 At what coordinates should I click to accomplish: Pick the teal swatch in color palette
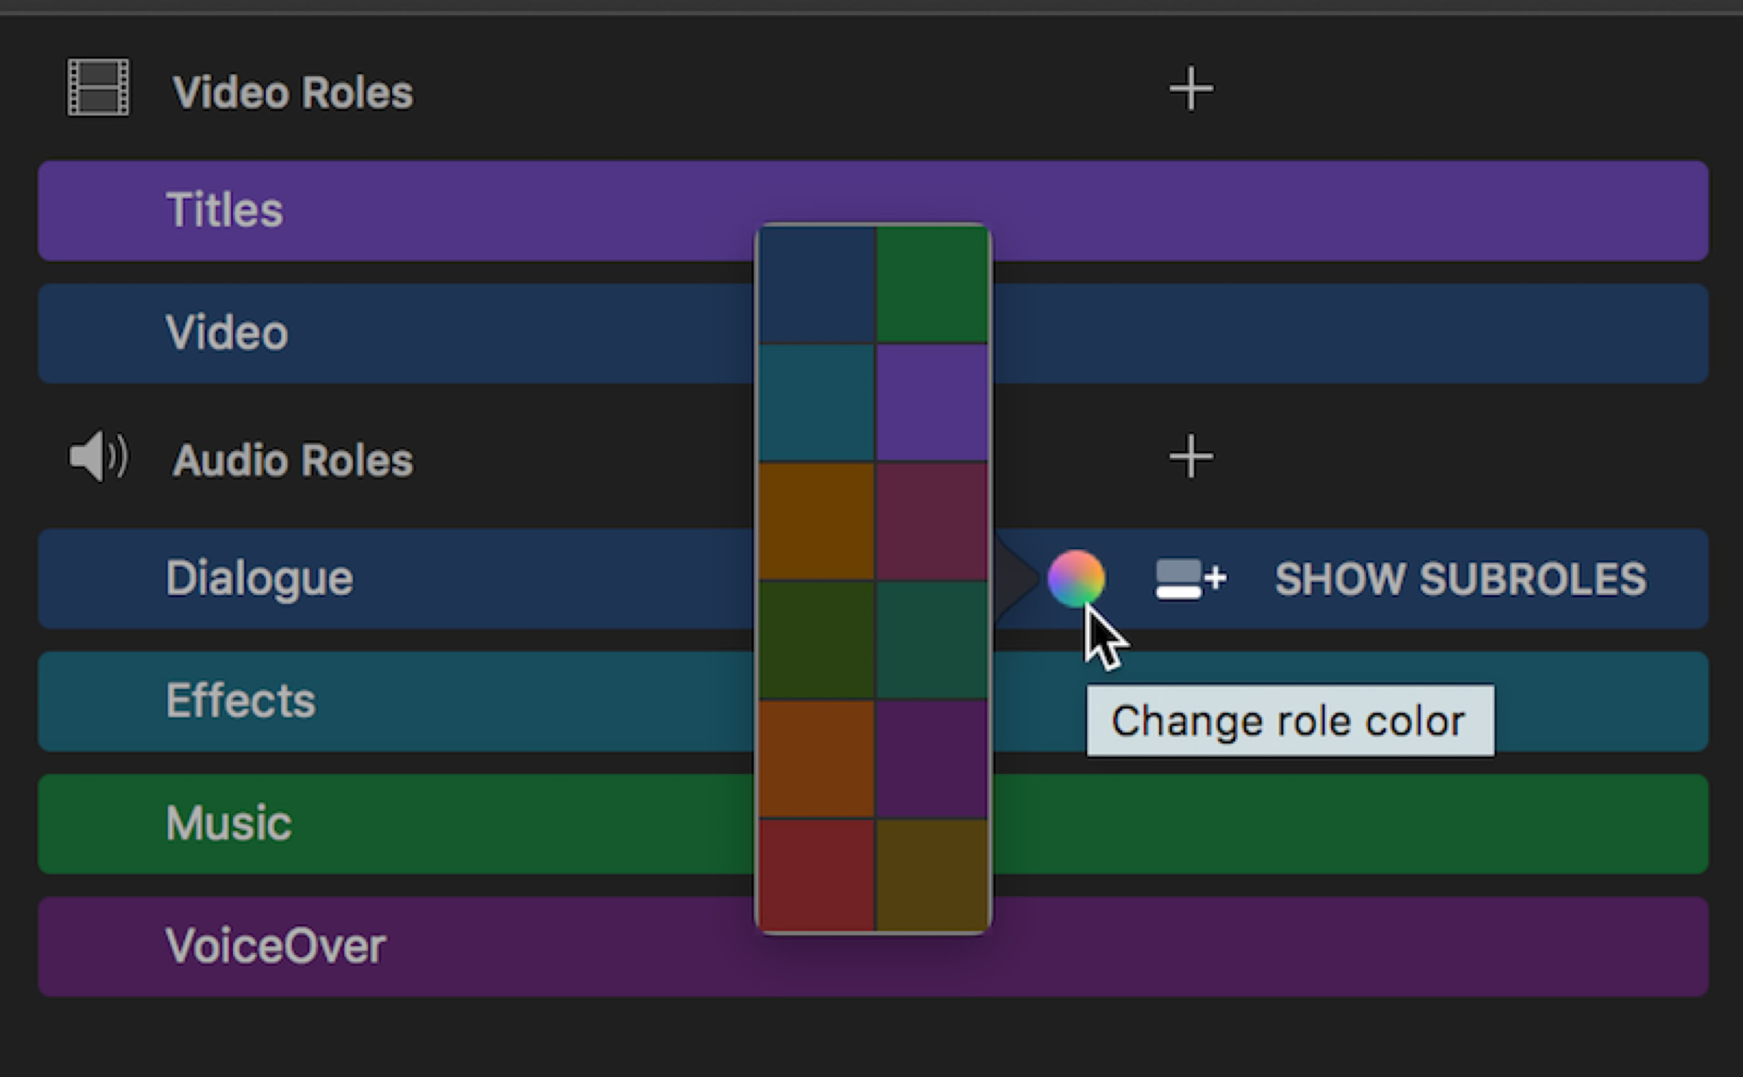[x=817, y=403]
